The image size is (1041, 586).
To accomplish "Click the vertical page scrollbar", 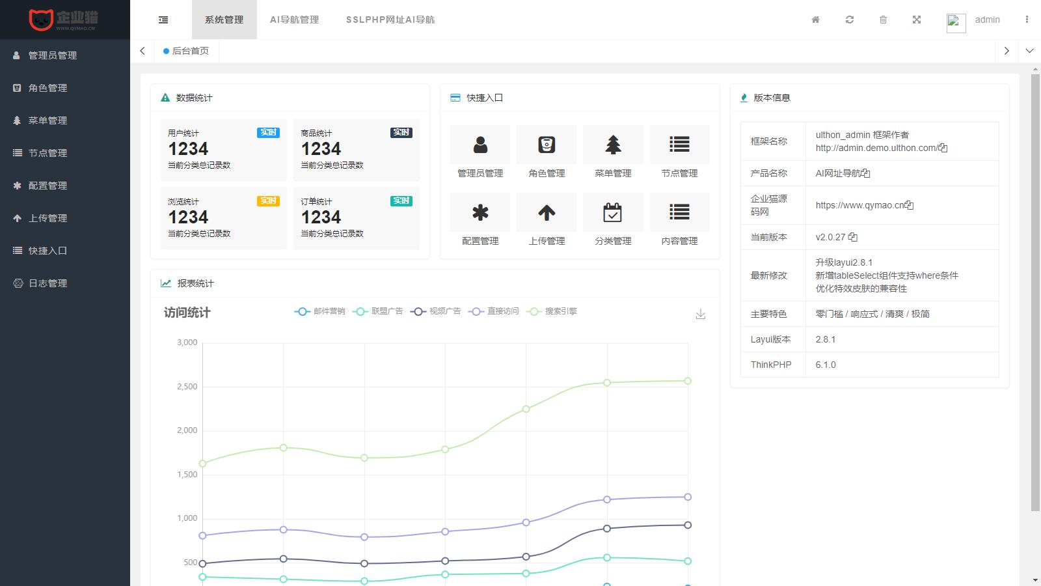I will click(1035, 293).
